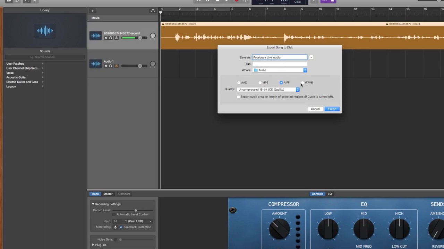Select MP3 export format
Viewport: 444px width, 249px height.
pyautogui.click(x=260, y=83)
